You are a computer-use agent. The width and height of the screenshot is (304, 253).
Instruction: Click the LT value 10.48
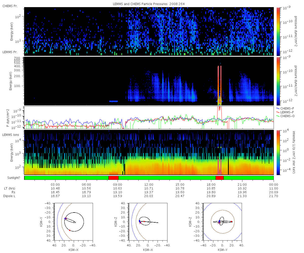[x=55, y=188]
